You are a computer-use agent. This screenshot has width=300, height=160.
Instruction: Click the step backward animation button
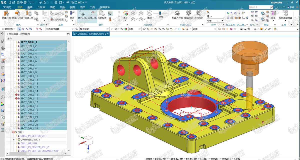click(x=133, y=13)
